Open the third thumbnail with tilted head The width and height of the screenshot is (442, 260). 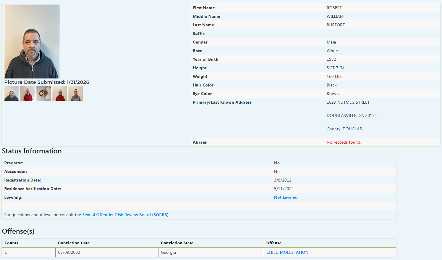click(44, 93)
